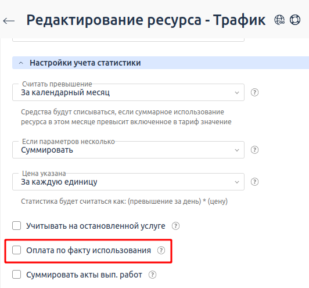Image resolution: width=309 pixels, height=288 pixels.
Task: Click Оплата по факту использования label
Action: coord(88,250)
